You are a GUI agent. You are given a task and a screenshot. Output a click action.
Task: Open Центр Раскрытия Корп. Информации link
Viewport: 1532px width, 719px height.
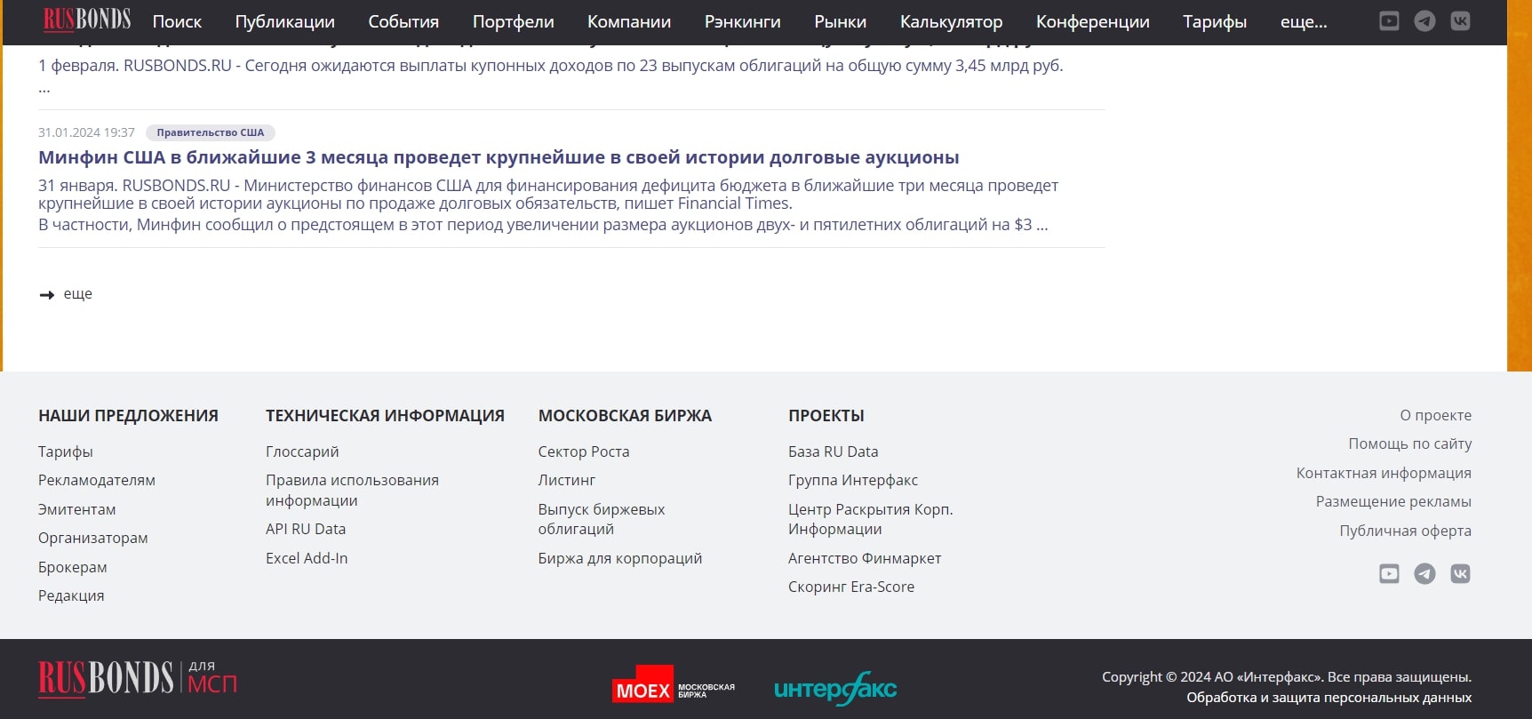pyautogui.click(x=871, y=519)
